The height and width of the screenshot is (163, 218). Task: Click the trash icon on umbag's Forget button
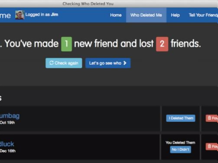point(209,118)
